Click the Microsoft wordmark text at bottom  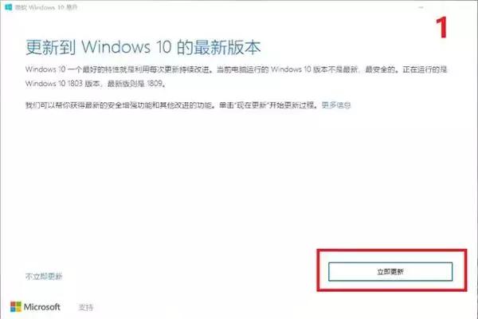coord(42,307)
